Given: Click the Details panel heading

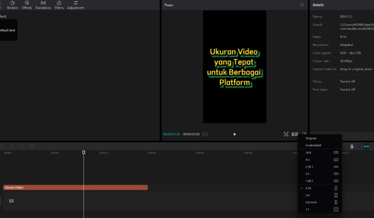Looking at the screenshot, I should click(x=318, y=5).
